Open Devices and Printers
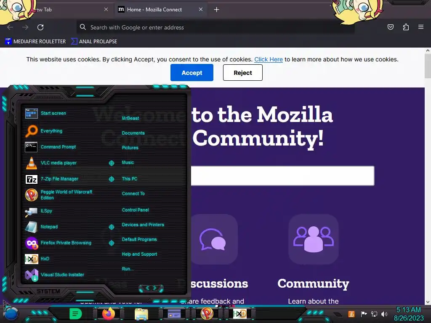The image size is (431, 323). click(143, 225)
